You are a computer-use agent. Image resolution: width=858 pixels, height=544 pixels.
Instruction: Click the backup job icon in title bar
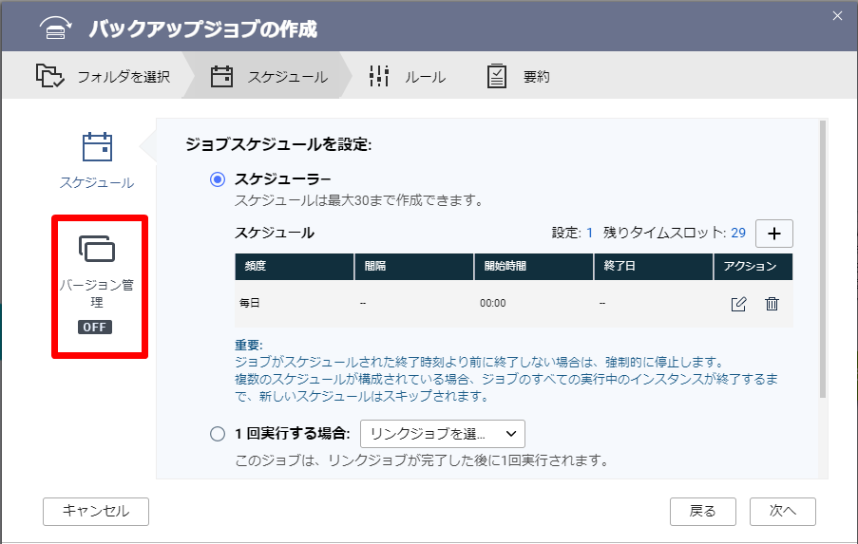point(56,28)
